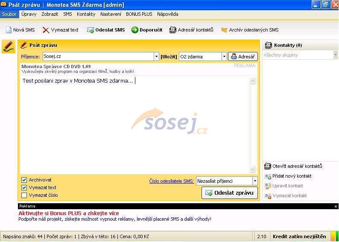Click the [Uložit] save link
The width and height of the screenshot is (339, 242).
point(169,57)
